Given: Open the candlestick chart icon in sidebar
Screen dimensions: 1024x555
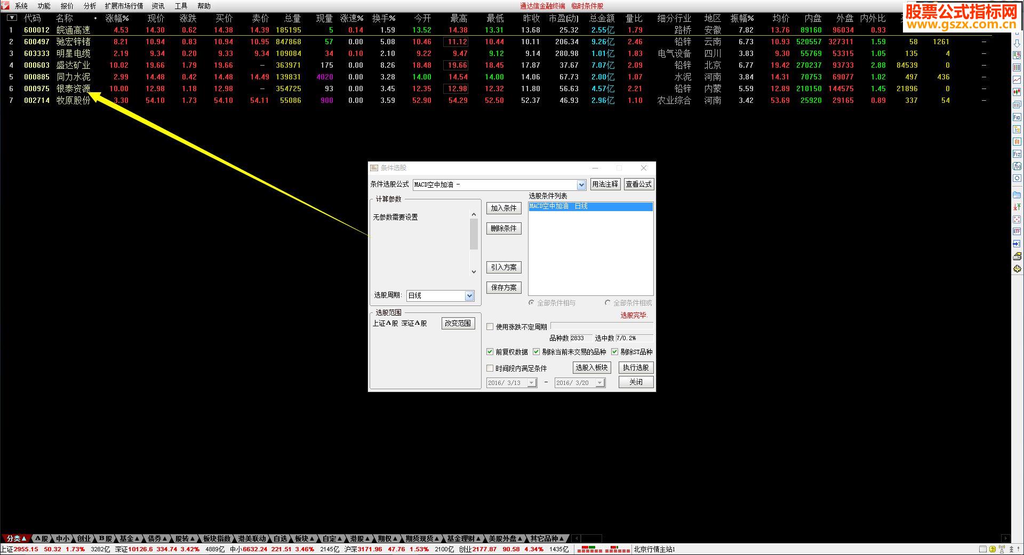Looking at the screenshot, I should click(1017, 92).
